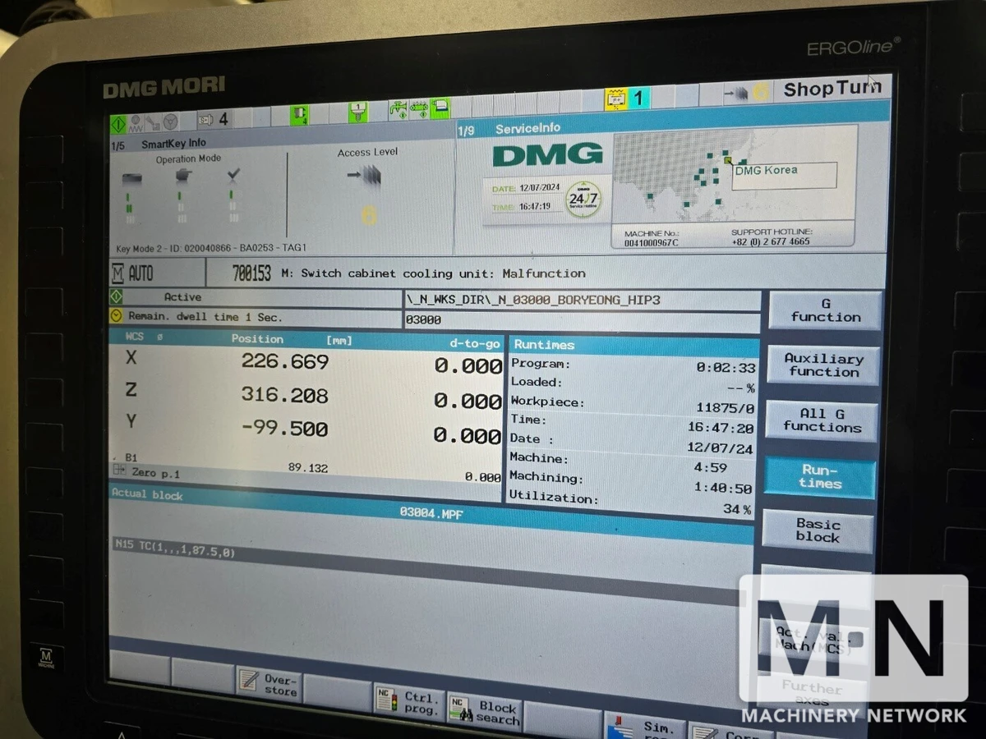Click the yellow alarm indicator icon
This screenshot has width=986, height=739.
[x=615, y=99]
